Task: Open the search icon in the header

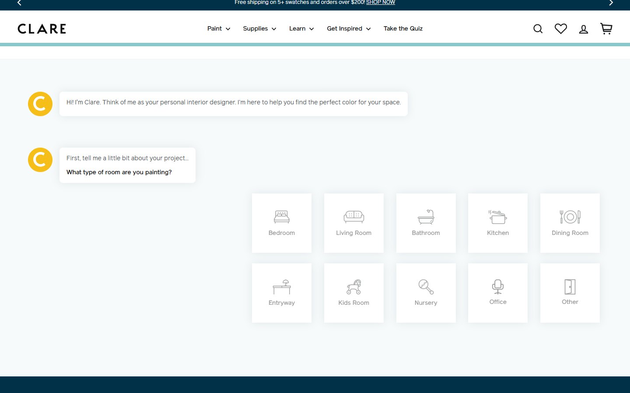Action: coord(538,29)
